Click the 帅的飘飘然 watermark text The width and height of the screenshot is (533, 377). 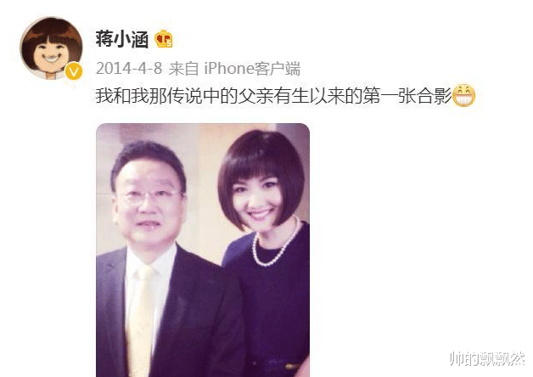487,358
